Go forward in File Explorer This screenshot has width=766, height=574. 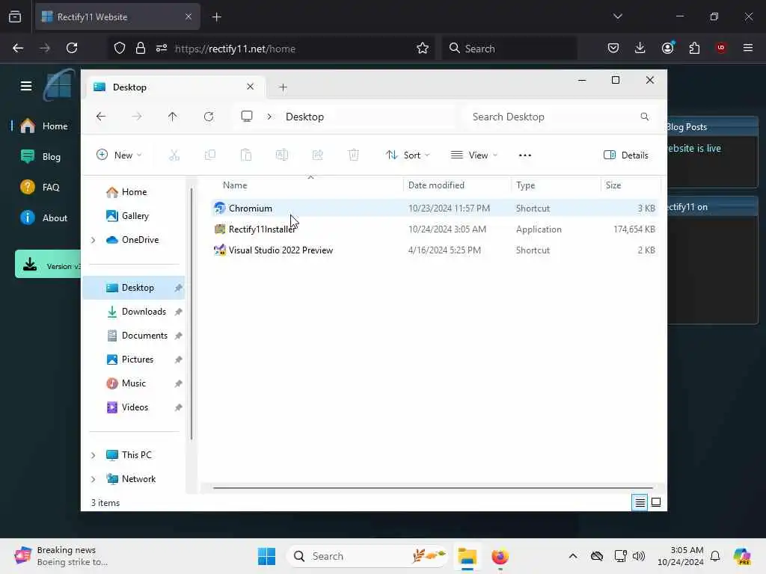pos(137,117)
